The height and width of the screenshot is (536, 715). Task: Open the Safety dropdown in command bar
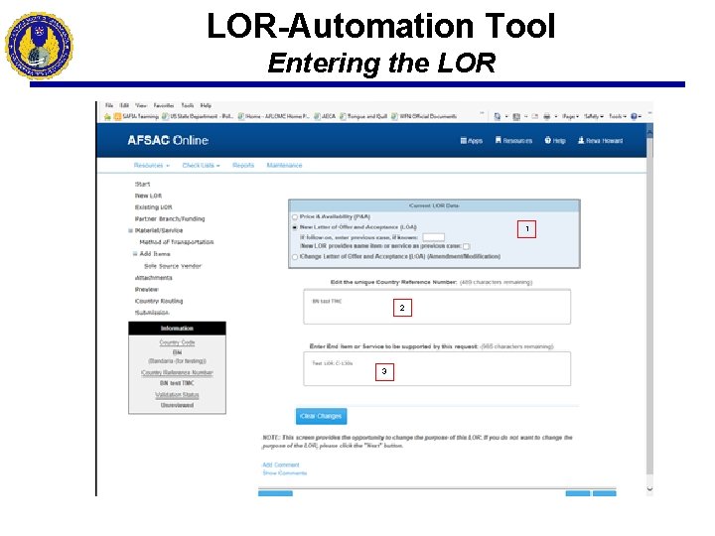[x=594, y=117]
